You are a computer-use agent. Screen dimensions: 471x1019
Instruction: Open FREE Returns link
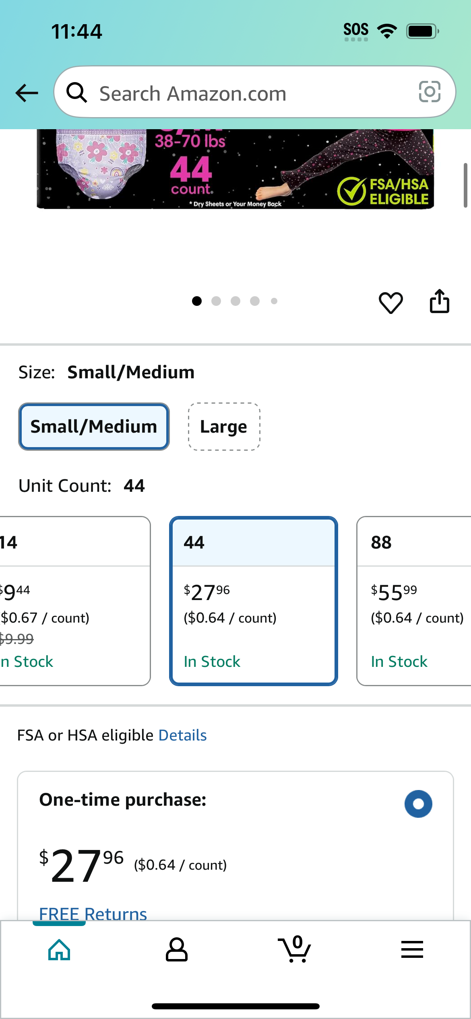(93, 914)
